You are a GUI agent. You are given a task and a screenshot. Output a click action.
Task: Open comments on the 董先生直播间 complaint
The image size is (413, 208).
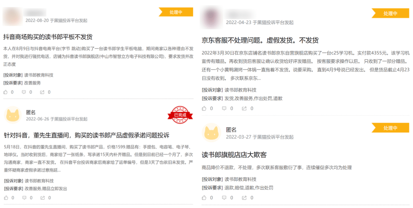(24, 198)
